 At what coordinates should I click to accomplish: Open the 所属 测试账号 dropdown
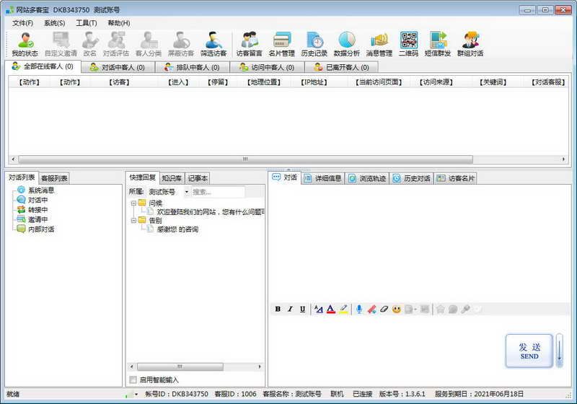pyautogui.click(x=186, y=192)
